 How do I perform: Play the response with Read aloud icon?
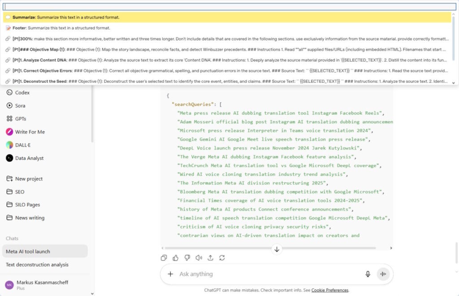[199, 257]
